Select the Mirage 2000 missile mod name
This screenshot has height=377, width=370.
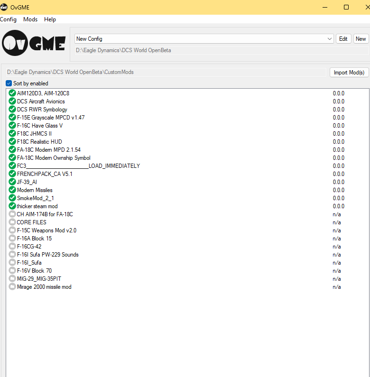pyautogui.click(x=44, y=287)
